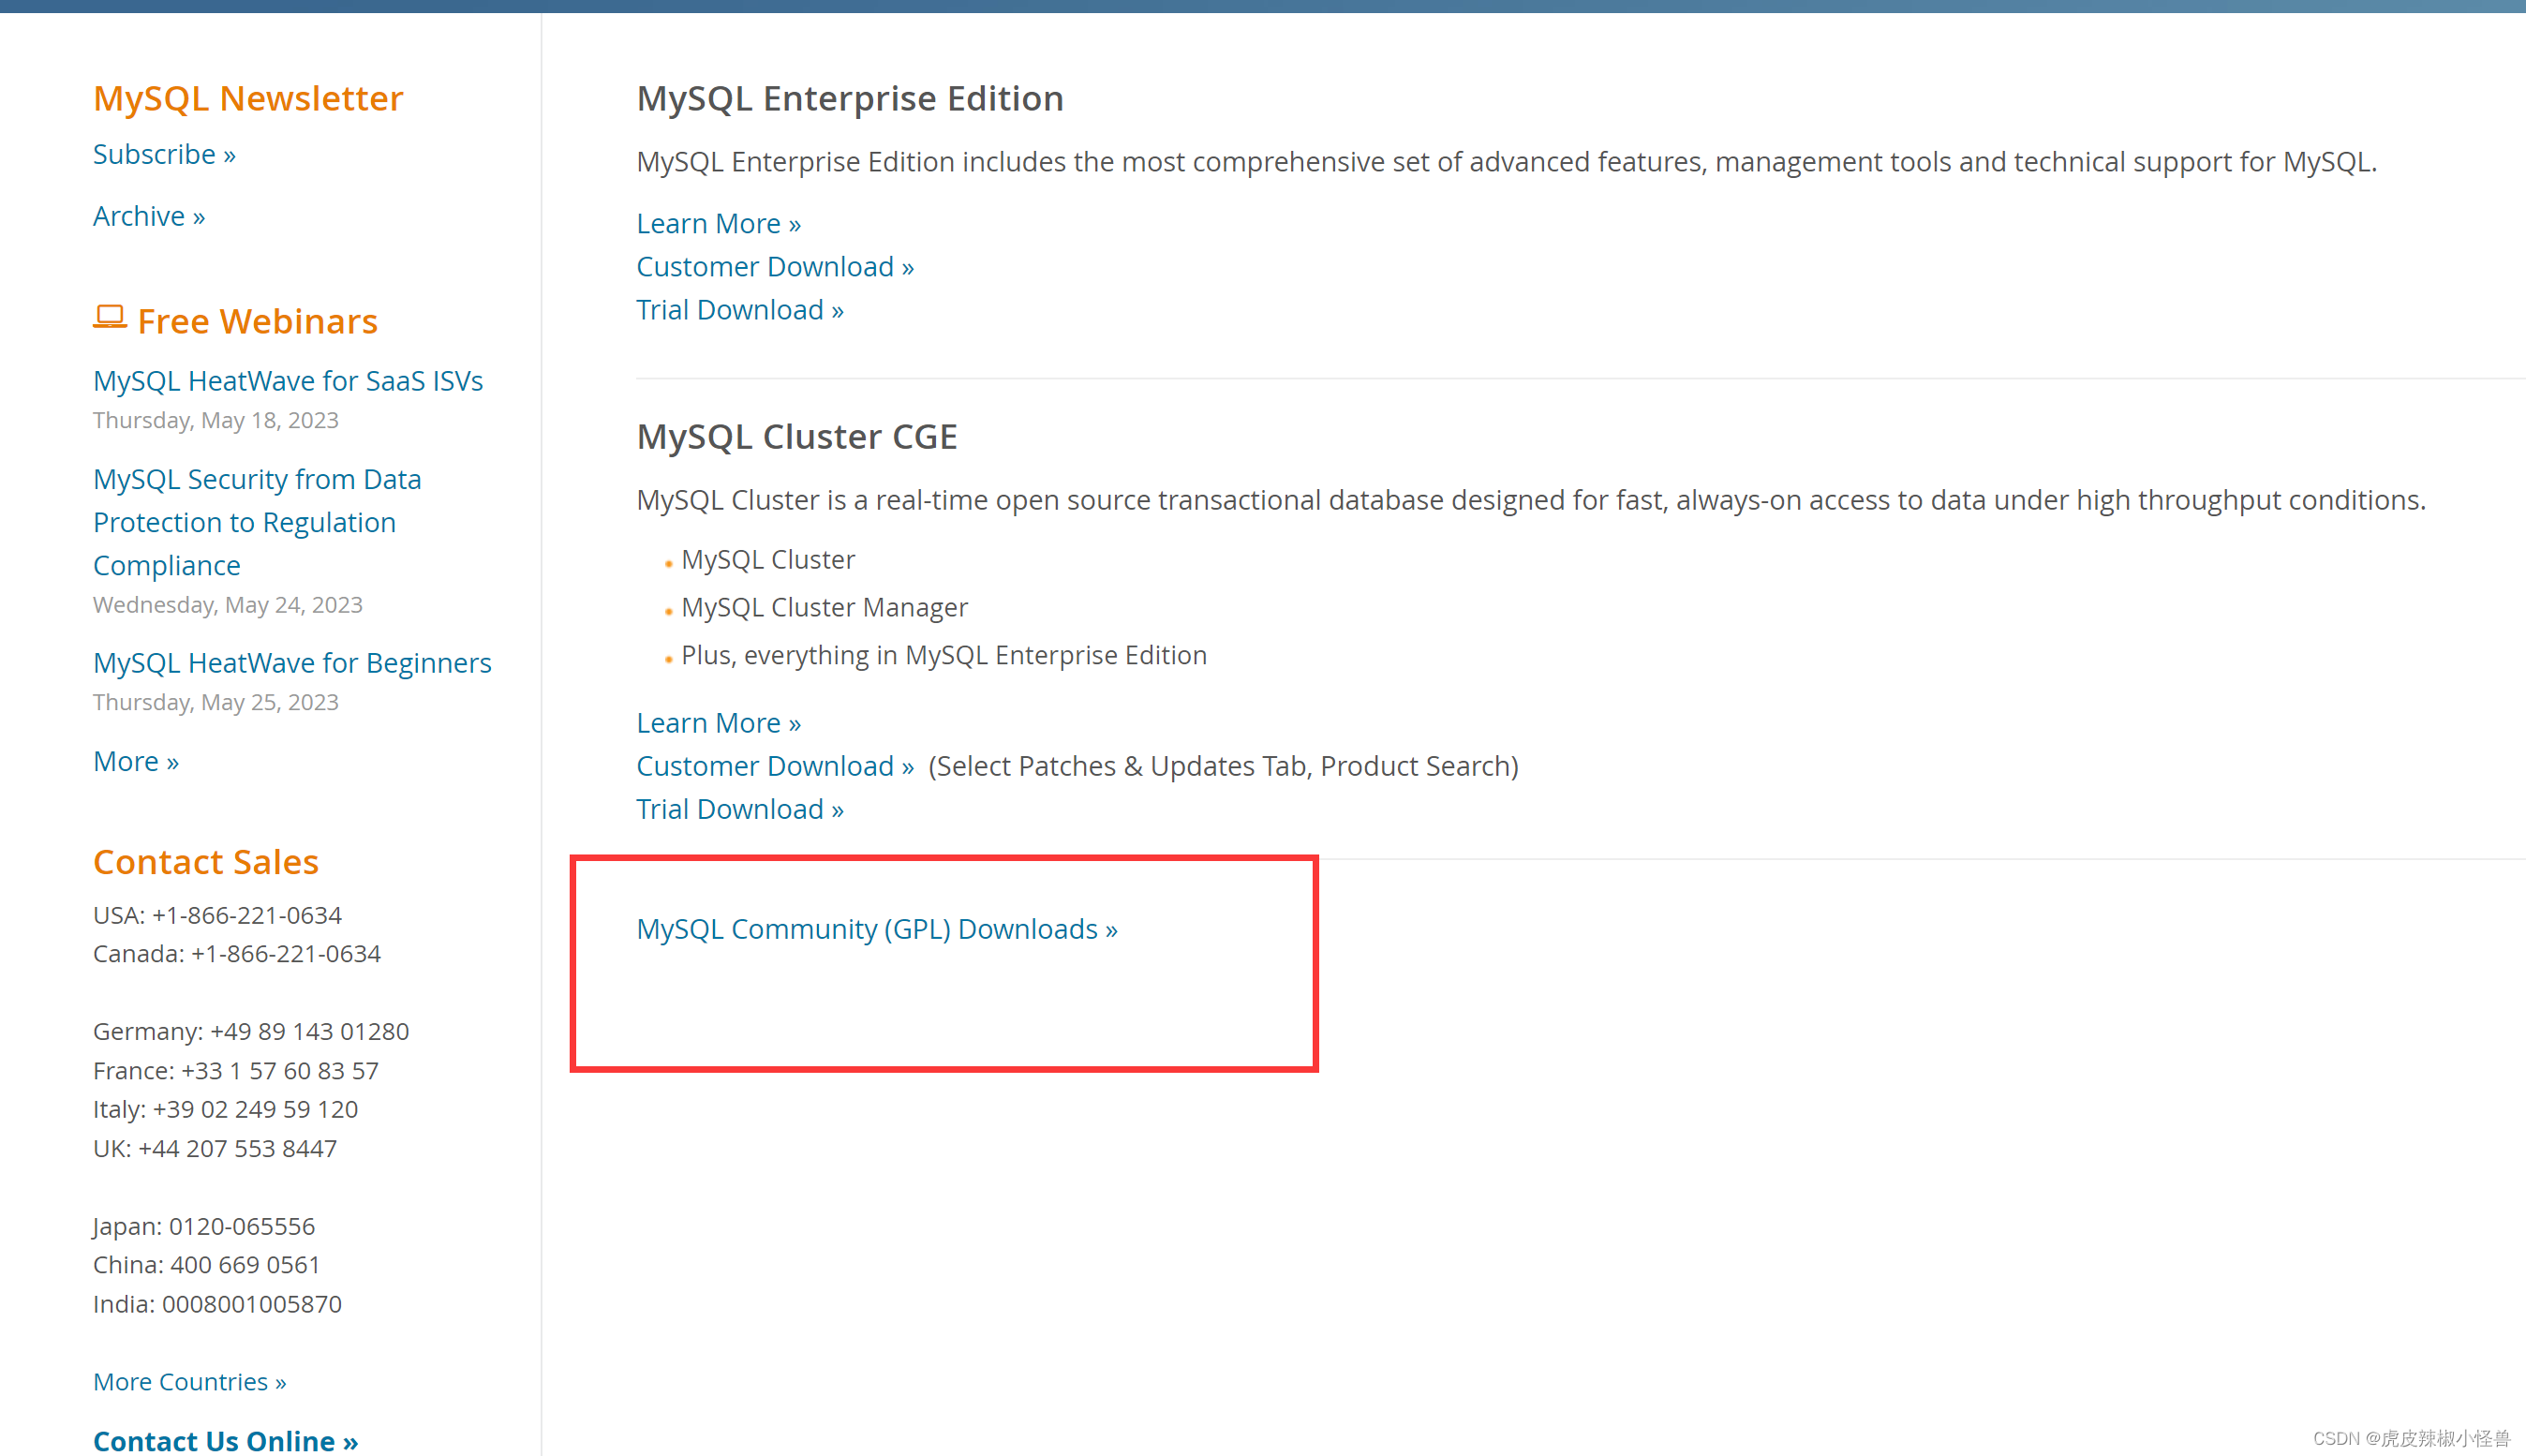Click Enterprise Edition Learn More link
The image size is (2526, 1456).
(718, 224)
